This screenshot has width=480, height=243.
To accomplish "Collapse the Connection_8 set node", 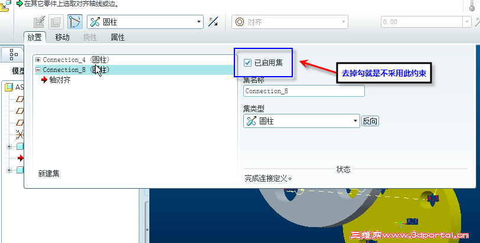I will [38, 70].
